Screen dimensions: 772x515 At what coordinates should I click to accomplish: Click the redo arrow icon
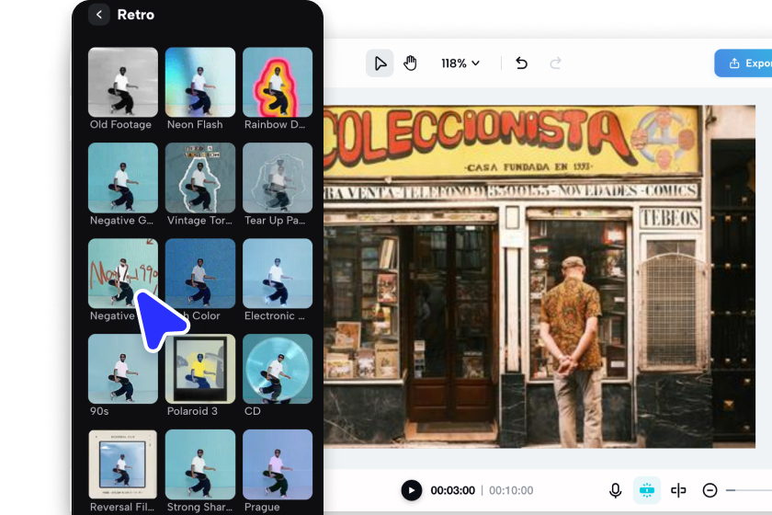[x=555, y=63]
